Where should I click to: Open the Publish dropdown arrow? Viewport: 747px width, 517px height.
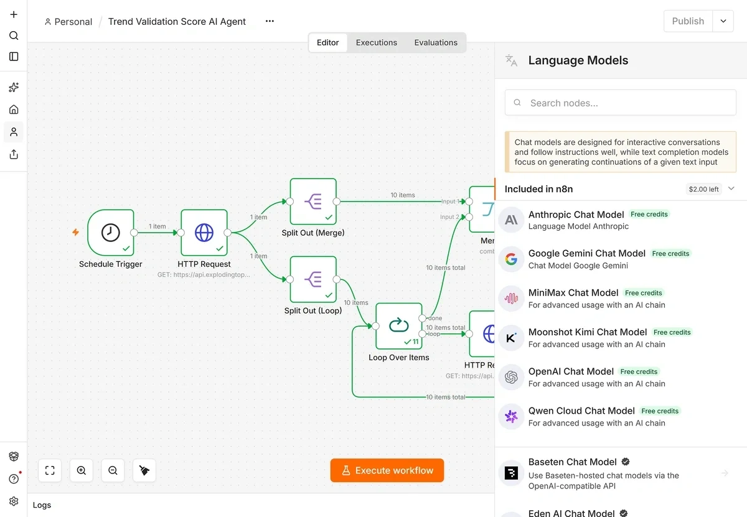click(723, 21)
